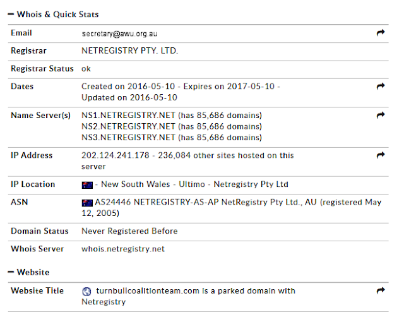Click the Australian flag in ASN row

pos(87,203)
